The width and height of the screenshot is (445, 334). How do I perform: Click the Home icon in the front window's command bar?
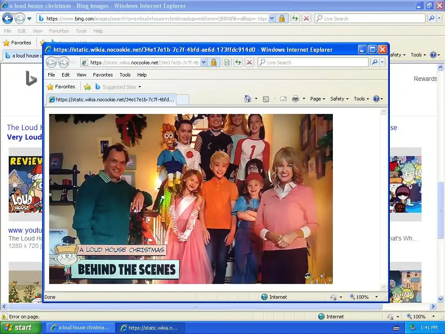tap(247, 99)
